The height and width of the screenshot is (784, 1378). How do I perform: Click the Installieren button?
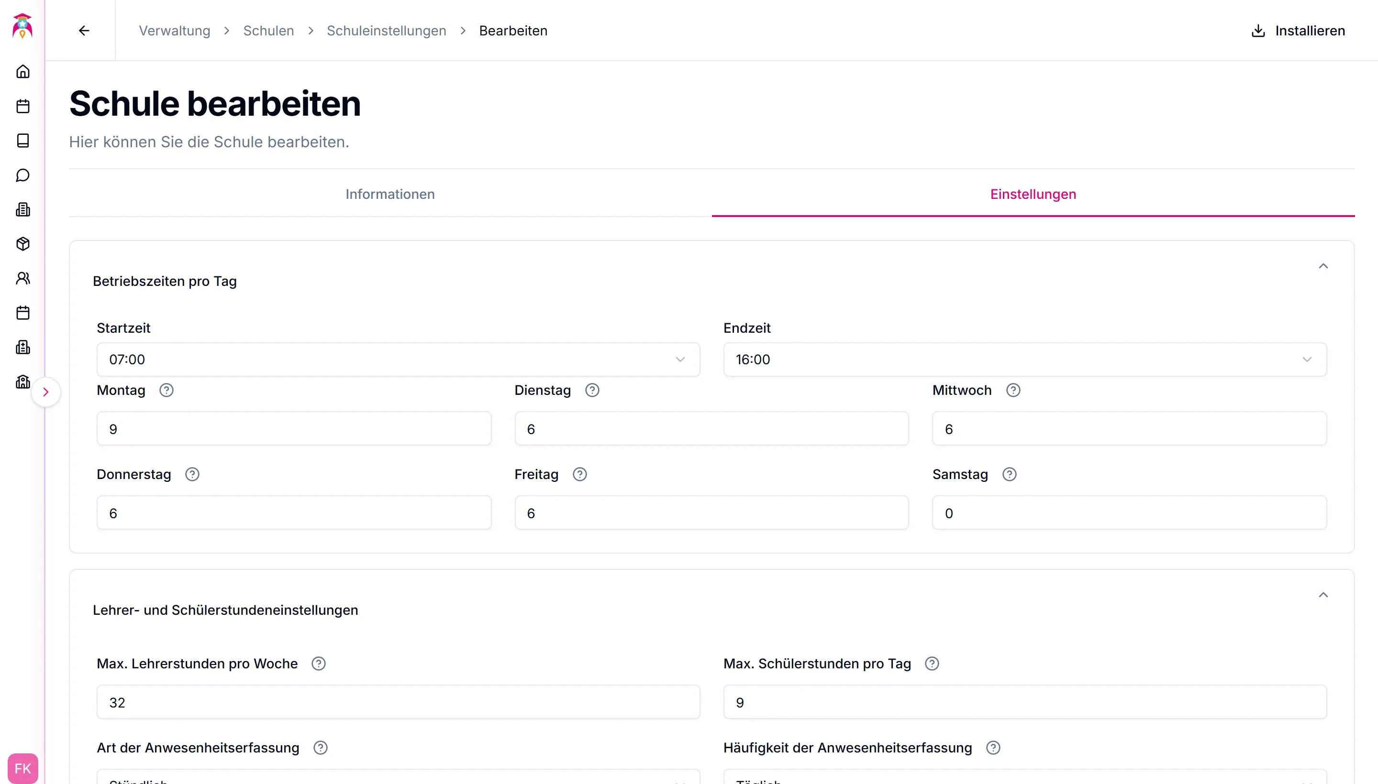pyautogui.click(x=1298, y=31)
